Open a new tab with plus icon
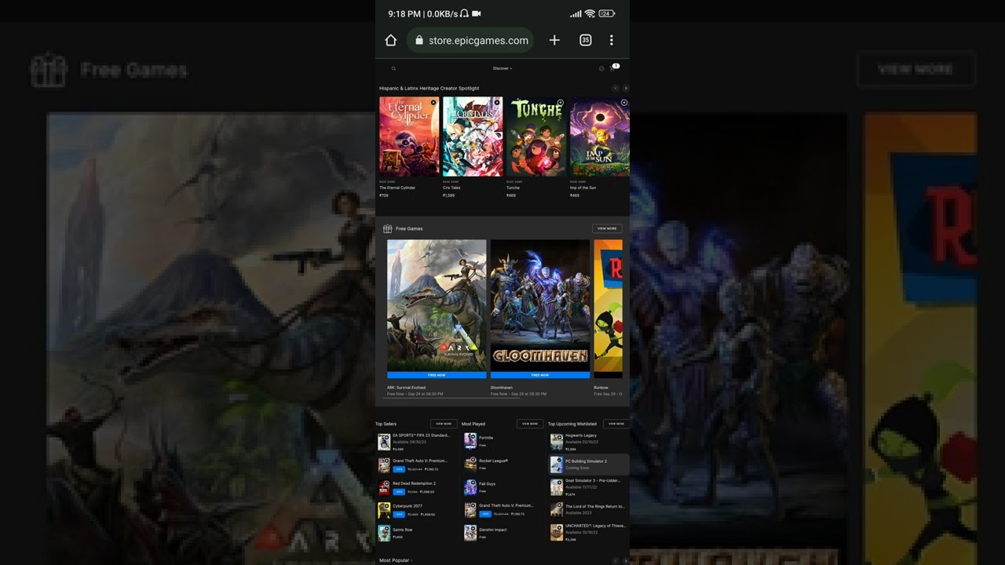1005x565 pixels. (x=554, y=40)
